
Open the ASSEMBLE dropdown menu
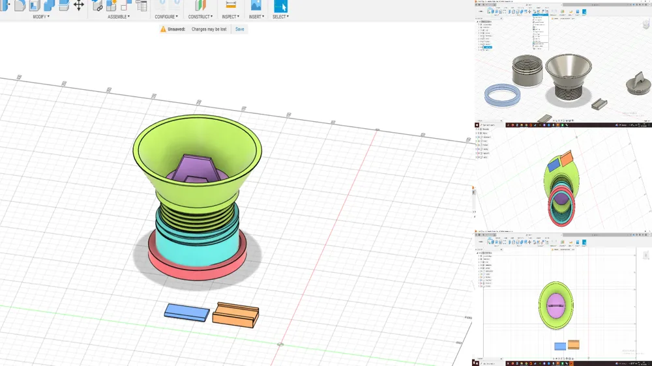(x=119, y=17)
